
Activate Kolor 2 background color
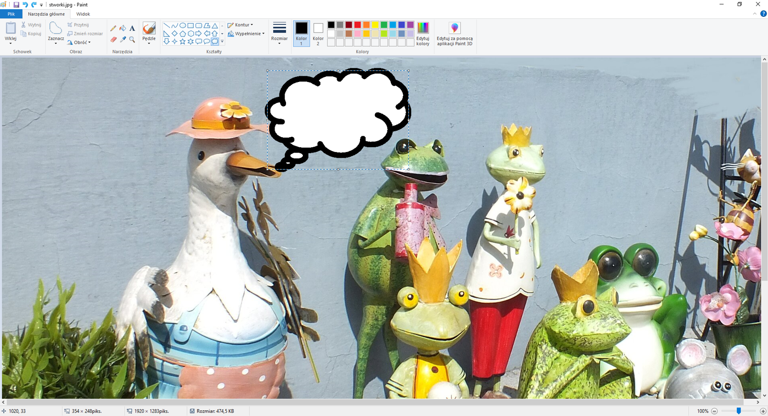(x=318, y=34)
